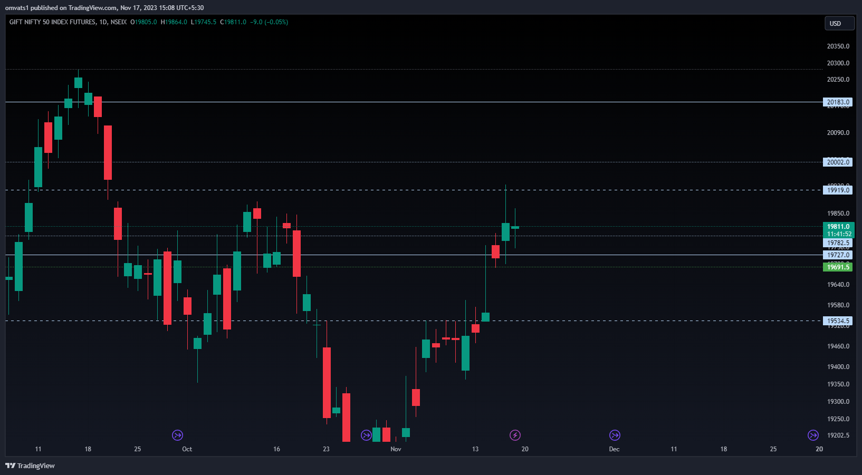Image resolution: width=862 pixels, height=475 pixels.
Task: Open the contract-roll event icon left of Oct
Action: [x=177, y=435]
